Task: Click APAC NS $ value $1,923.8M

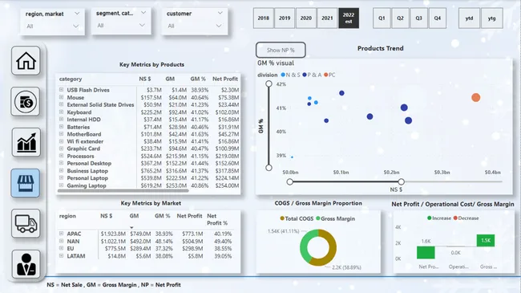Action: [x=113, y=234]
